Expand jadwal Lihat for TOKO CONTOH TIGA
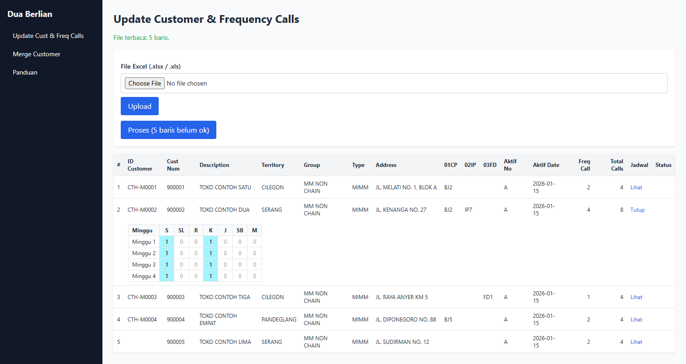The width and height of the screenshot is (686, 364). coord(636,297)
